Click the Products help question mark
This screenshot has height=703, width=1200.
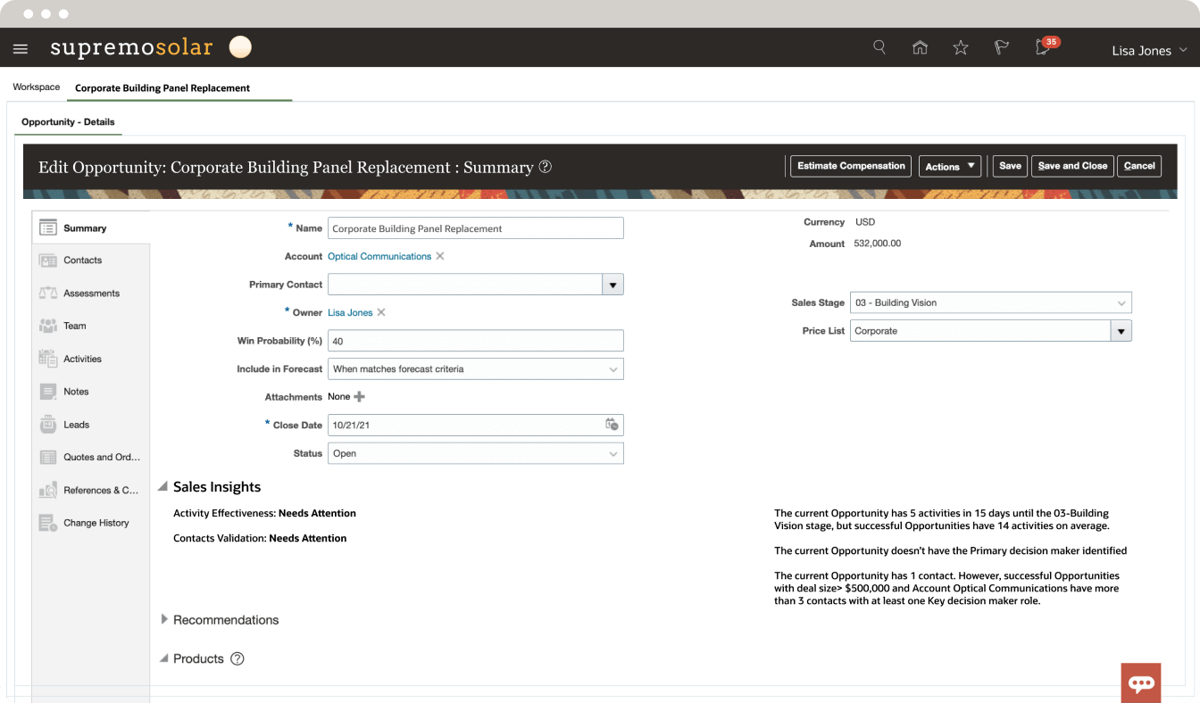237,658
